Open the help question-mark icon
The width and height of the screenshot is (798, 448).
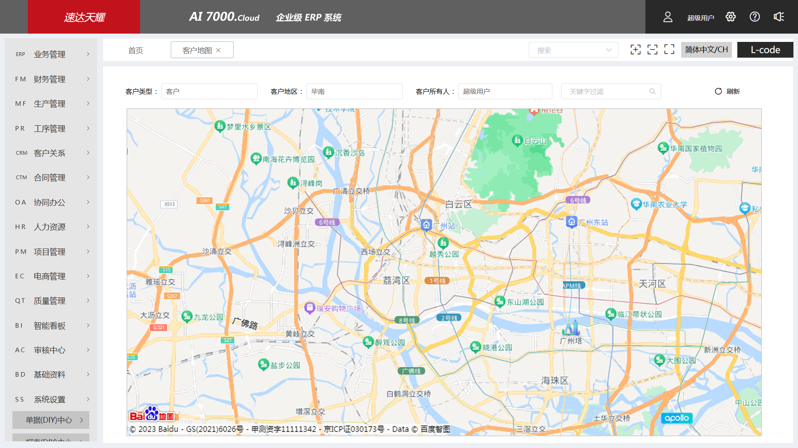point(755,17)
